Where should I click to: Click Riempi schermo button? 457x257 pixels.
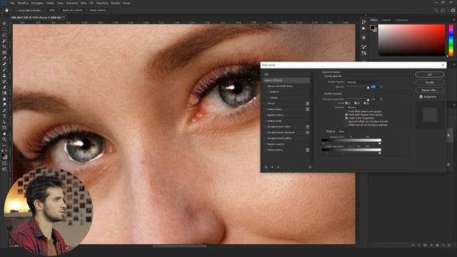pos(98,10)
